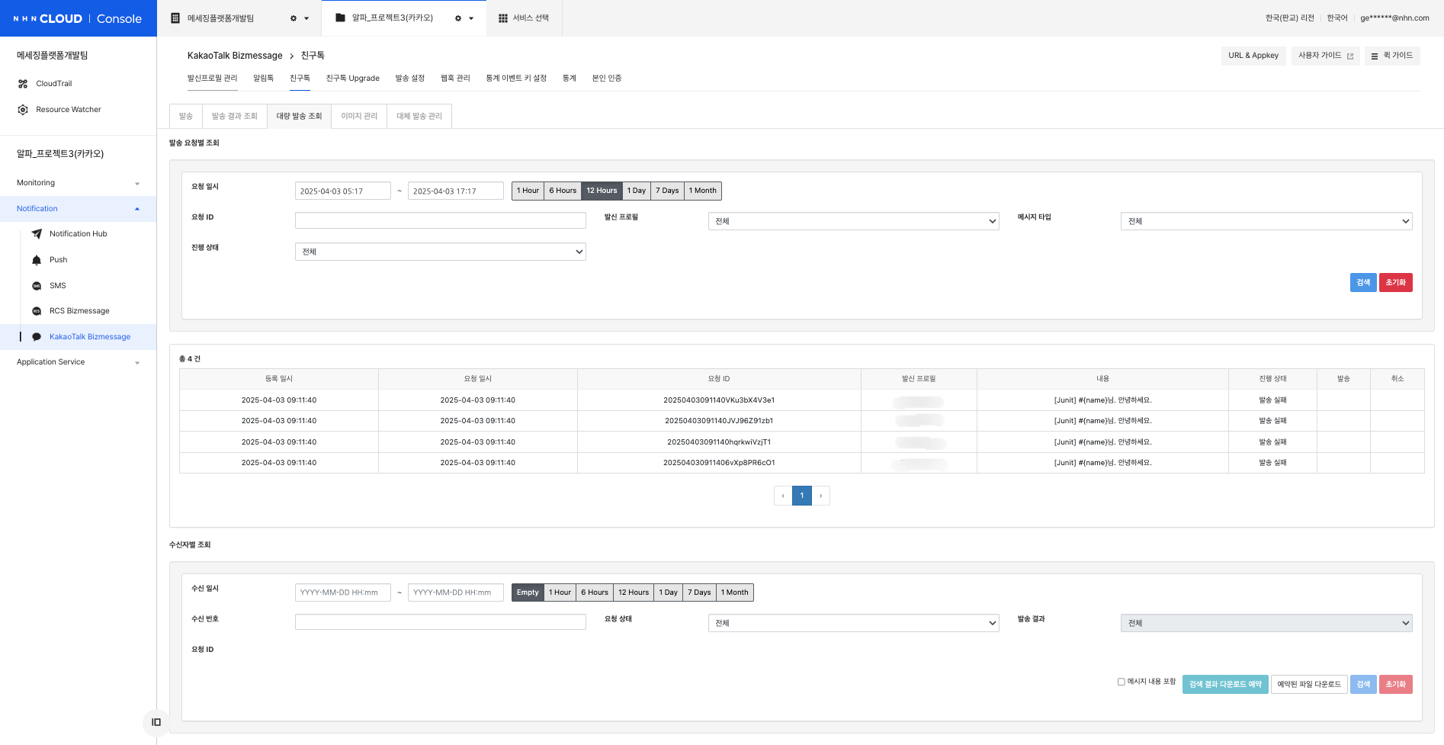
Task: Select 12 Hours range for 요청 일시
Action: coord(602,191)
